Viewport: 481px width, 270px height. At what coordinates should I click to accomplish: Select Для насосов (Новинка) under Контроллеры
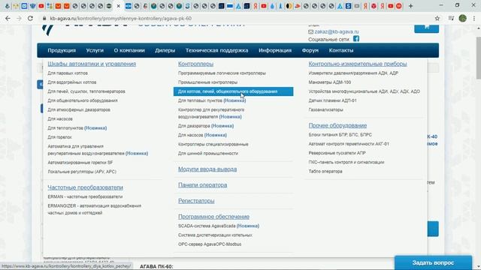tap(202, 135)
